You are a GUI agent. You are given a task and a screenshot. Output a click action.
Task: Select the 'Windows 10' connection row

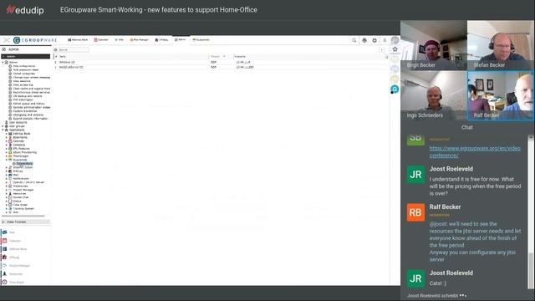tap(221, 63)
